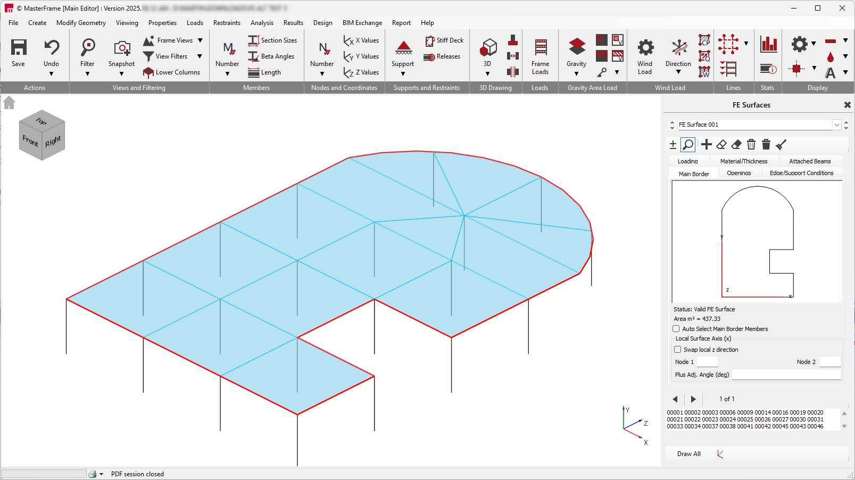Image resolution: width=855 pixels, height=480 pixels.
Task: Click the Frame Loads icon
Action: pyautogui.click(x=541, y=47)
